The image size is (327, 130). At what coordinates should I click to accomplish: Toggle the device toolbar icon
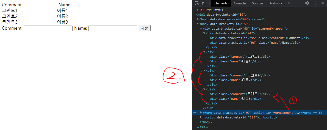point(204,3)
